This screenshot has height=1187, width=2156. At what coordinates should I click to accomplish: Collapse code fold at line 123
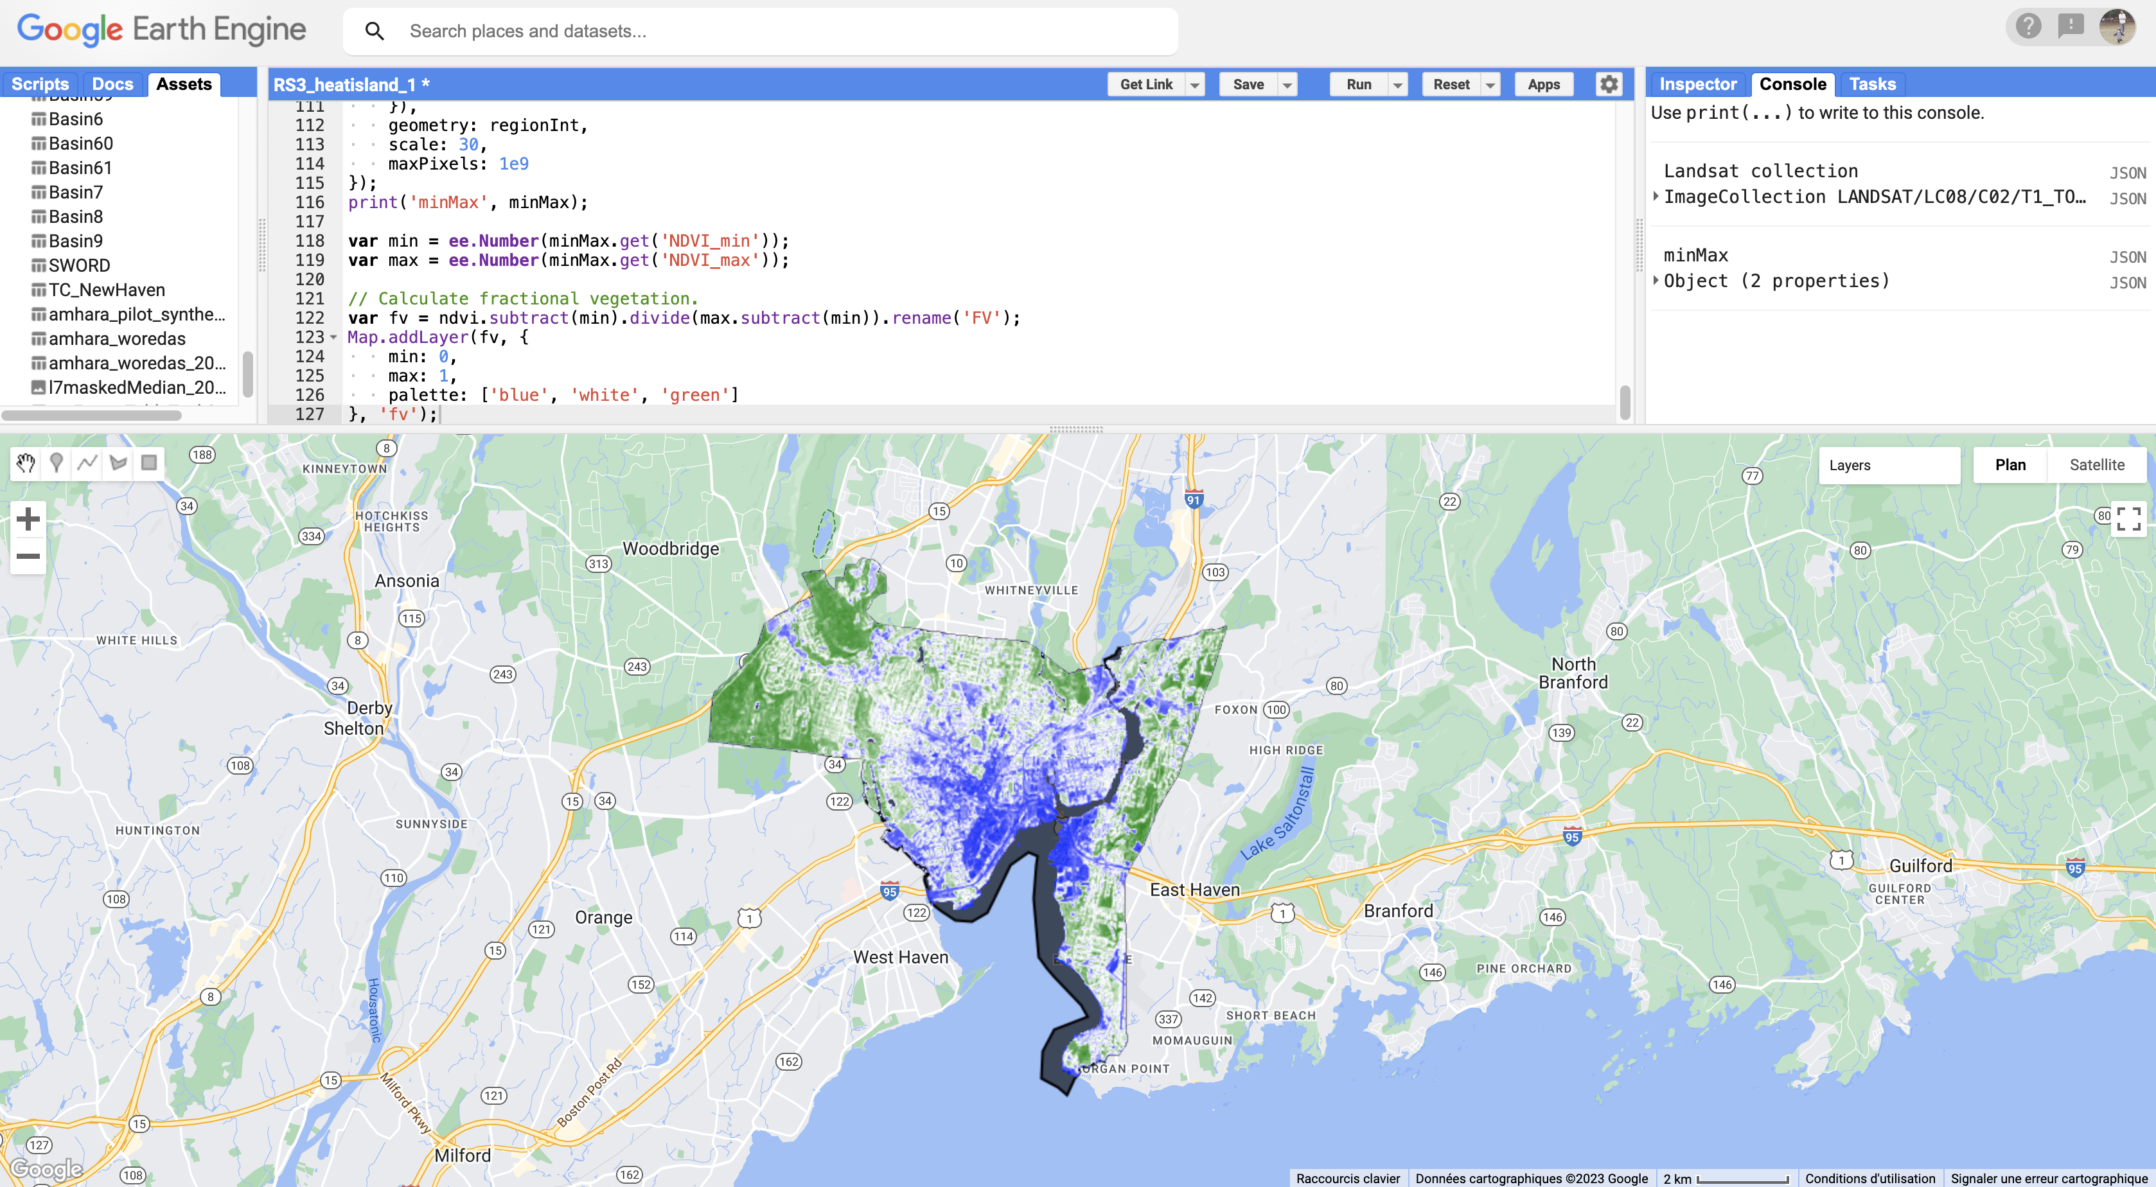[x=333, y=337]
